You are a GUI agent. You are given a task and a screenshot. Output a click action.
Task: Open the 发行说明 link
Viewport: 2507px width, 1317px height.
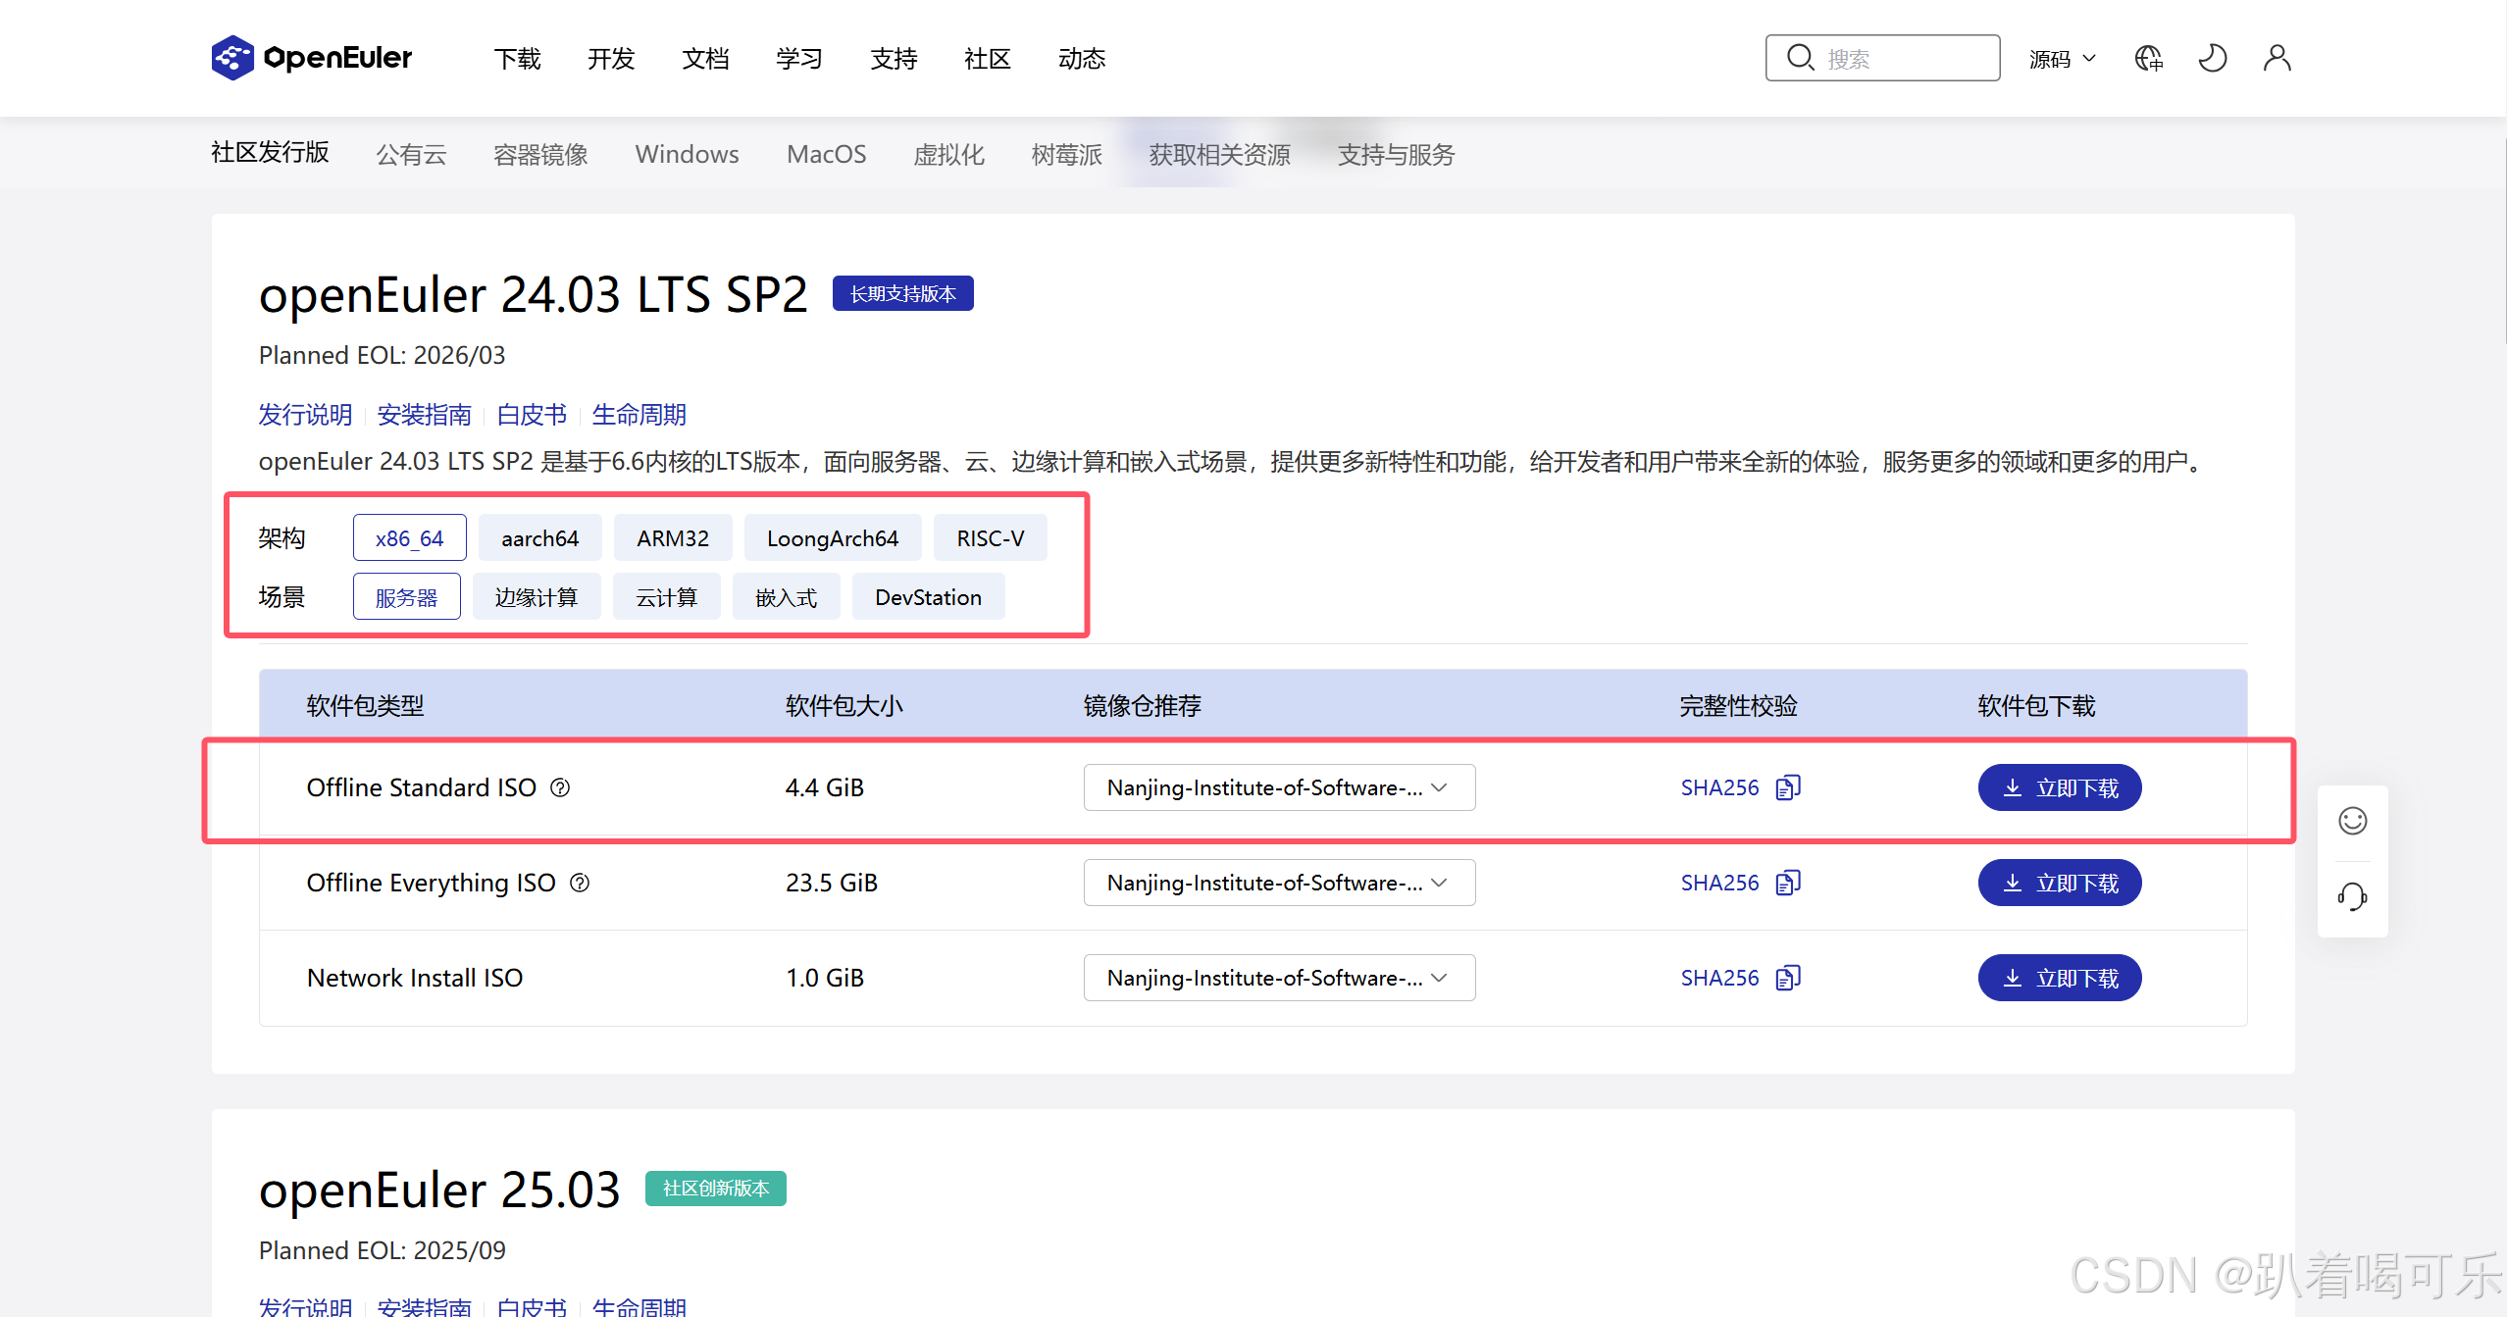pyautogui.click(x=305, y=414)
